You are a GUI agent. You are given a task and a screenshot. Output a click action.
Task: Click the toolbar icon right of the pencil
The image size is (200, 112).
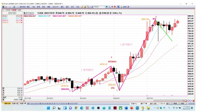pos(85,7)
